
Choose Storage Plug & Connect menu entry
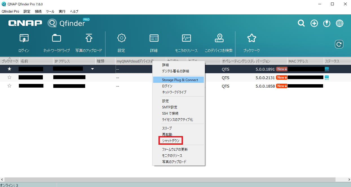coord(180,80)
